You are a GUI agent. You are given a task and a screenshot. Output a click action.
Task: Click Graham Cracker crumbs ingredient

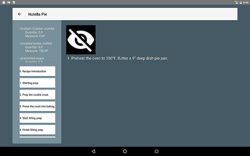click(x=37, y=28)
